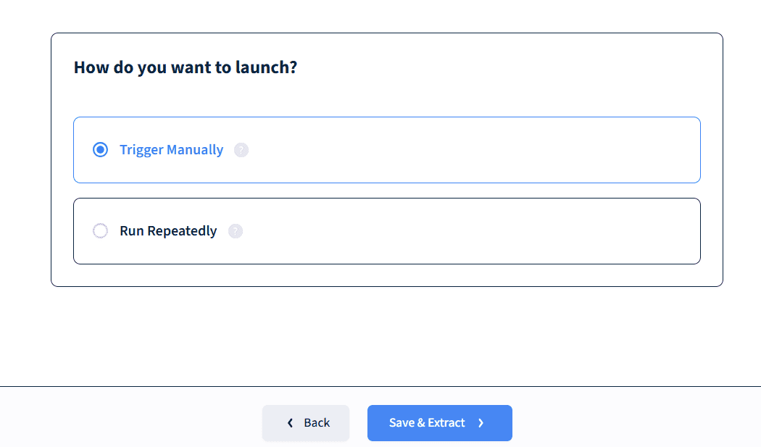Click empty area of Run Repeatedly card
The height and width of the screenshot is (447, 761).
pyautogui.click(x=471, y=231)
